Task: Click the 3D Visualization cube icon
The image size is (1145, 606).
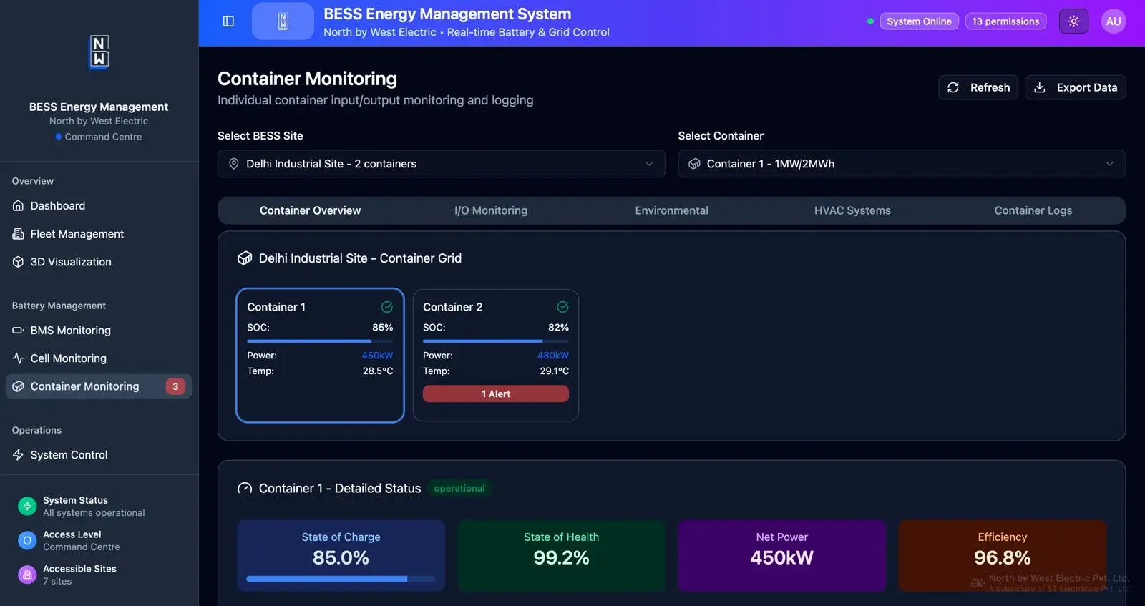Action: (x=19, y=262)
